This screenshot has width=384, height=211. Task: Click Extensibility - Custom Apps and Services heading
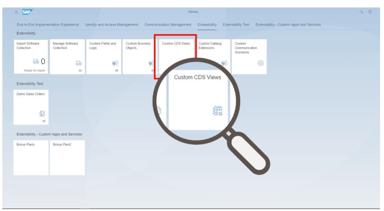49,134
